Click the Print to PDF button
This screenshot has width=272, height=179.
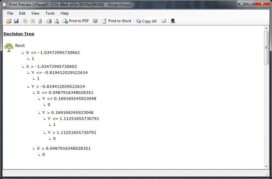[76, 21]
